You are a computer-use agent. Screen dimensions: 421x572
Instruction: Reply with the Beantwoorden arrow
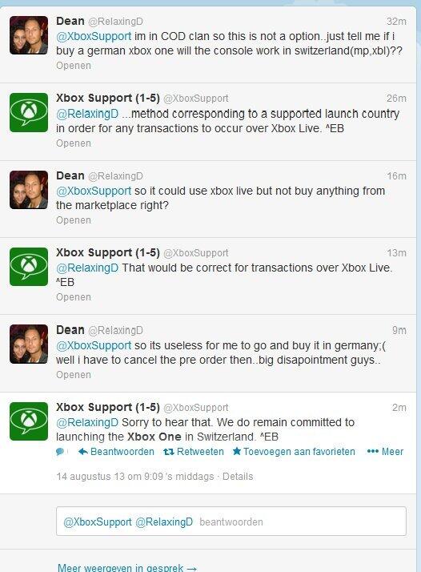coord(116,452)
